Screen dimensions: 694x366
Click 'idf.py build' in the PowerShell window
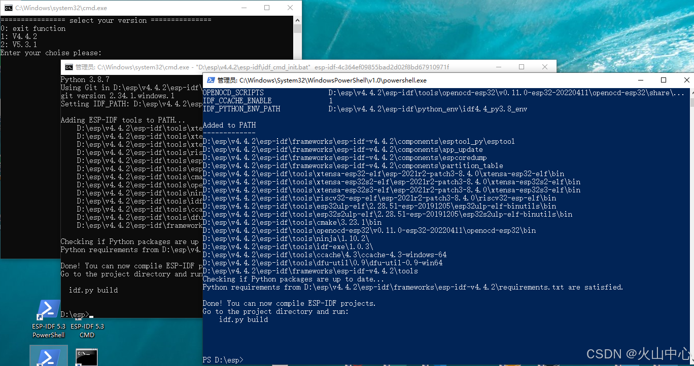(x=244, y=319)
